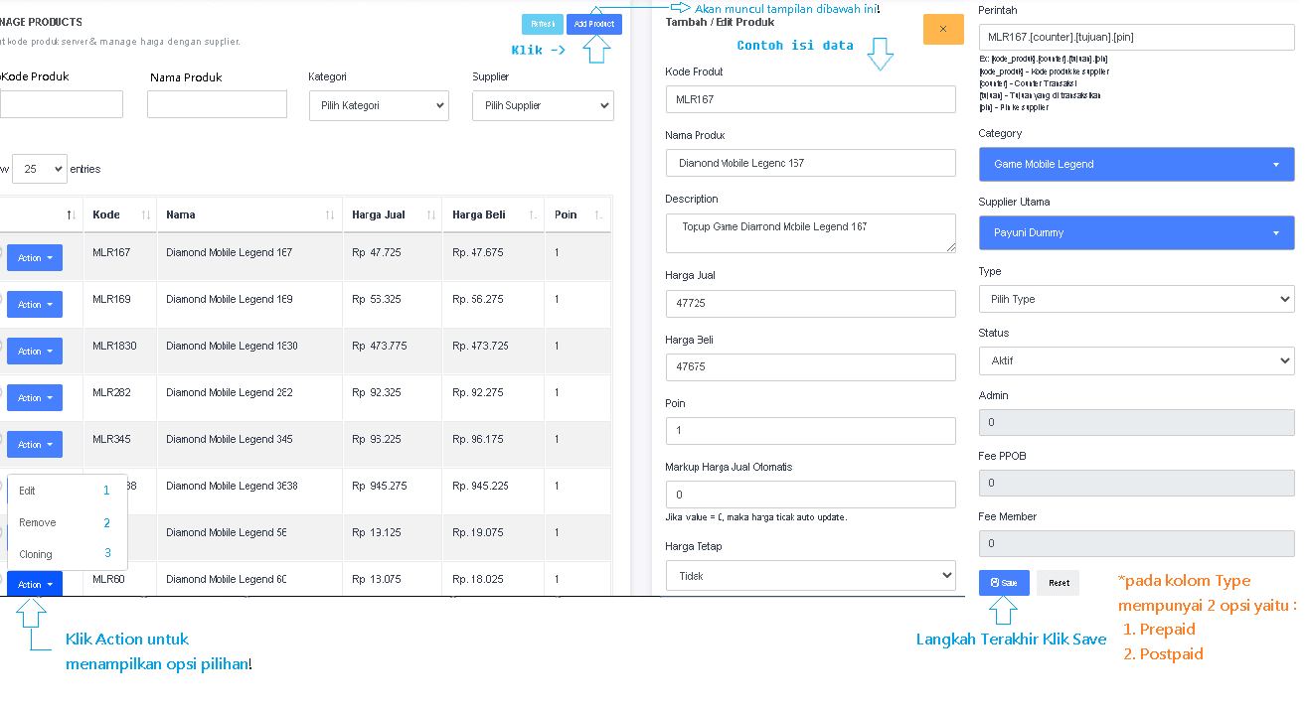Select Edit from the Action menu
Image resolution: width=1308 pixels, height=711 pixels.
coord(28,491)
